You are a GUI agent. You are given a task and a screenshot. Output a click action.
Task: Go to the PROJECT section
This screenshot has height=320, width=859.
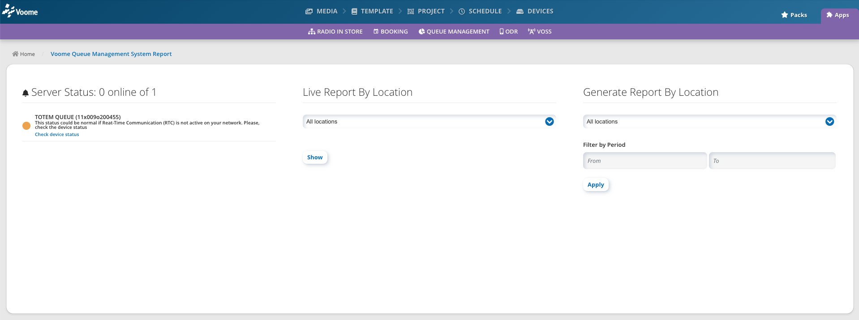click(426, 11)
